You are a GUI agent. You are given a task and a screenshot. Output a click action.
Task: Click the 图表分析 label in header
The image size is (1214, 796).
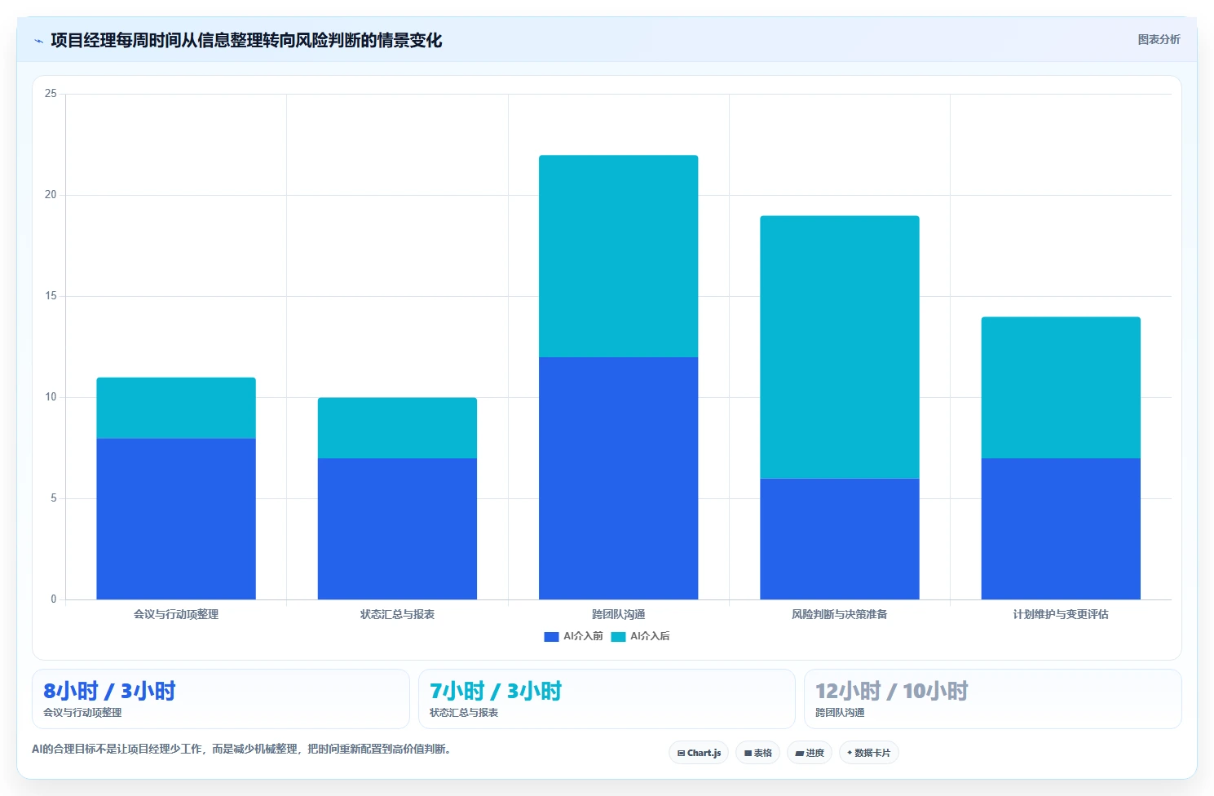tap(1159, 39)
